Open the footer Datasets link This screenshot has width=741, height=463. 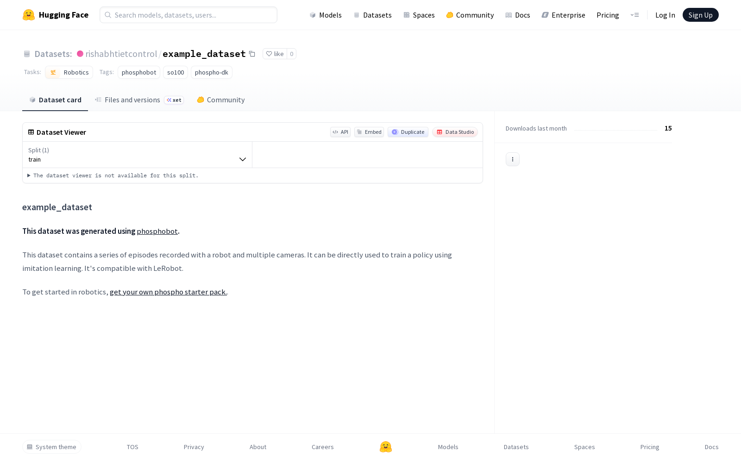(x=516, y=447)
